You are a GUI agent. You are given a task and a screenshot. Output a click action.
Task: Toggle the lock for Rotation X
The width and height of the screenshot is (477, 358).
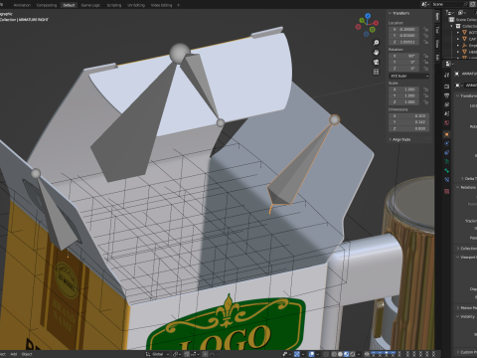(426, 56)
